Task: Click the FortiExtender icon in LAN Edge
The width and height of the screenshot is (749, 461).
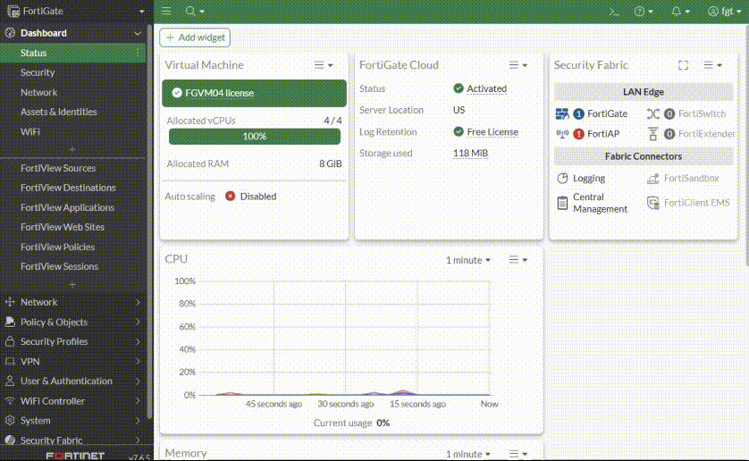Action: [x=653, y=134]
